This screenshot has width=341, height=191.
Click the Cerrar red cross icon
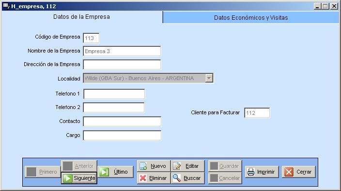coord(289,172)
